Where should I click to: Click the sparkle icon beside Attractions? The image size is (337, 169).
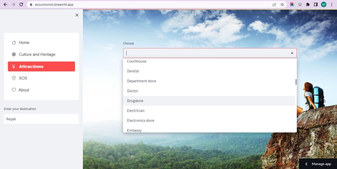(x=14, y=67)
